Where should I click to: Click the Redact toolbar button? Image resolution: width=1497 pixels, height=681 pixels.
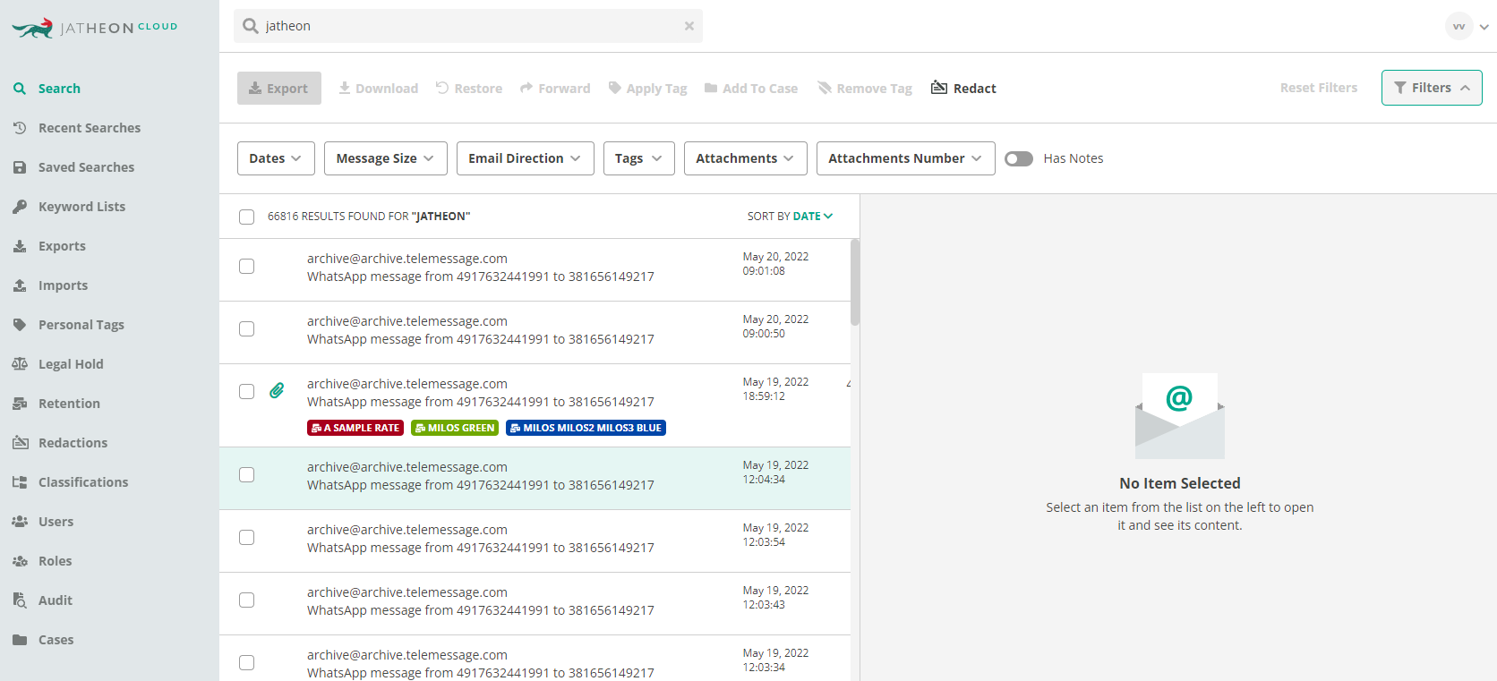[963, 88]
